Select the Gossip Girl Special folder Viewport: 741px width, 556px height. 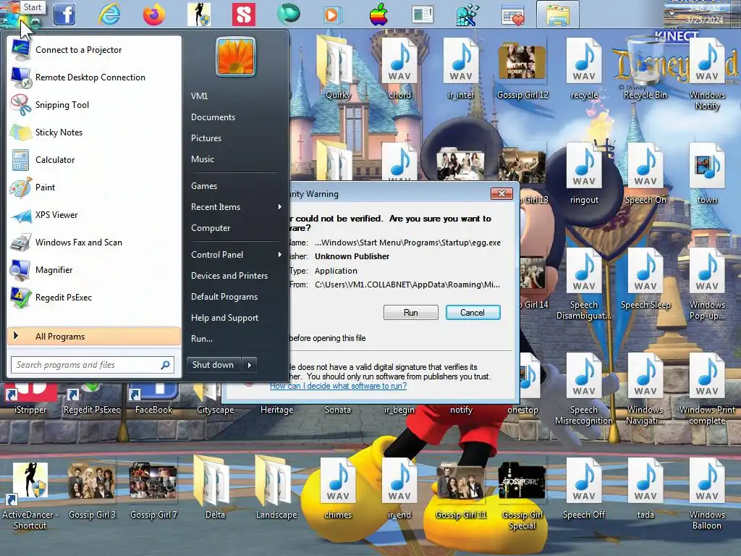point(522,495)
